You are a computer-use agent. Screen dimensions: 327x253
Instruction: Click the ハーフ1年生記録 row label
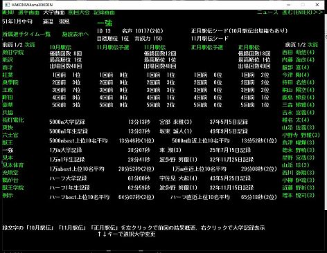pos(69,188)
